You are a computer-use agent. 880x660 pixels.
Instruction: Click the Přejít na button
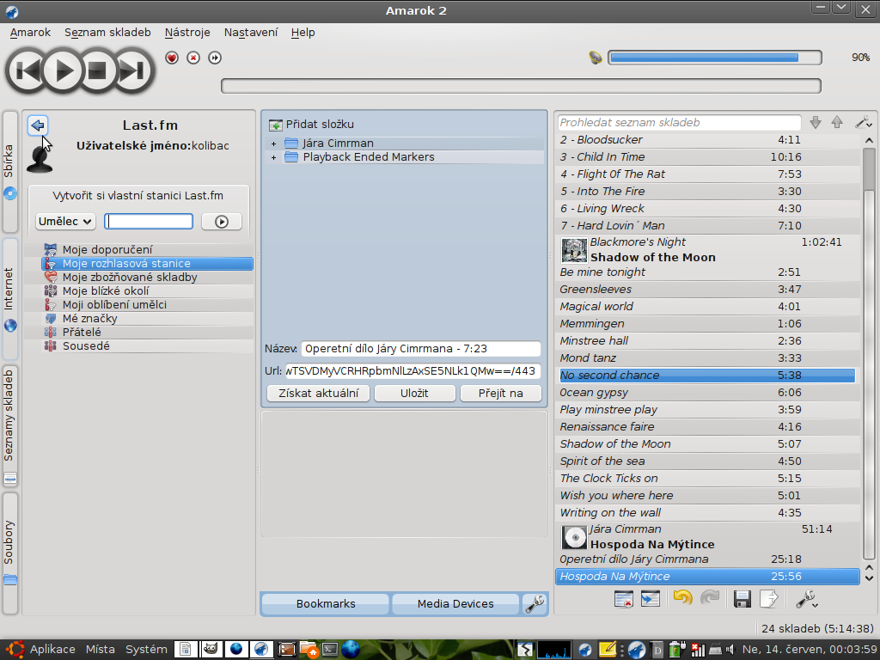click(501, 394)
